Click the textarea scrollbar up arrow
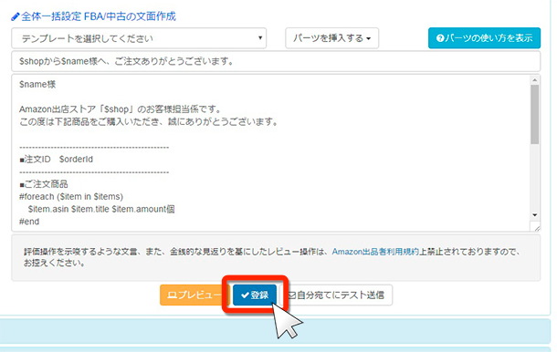Viewport: 557px width, 352px height. [x=534, y=80]
